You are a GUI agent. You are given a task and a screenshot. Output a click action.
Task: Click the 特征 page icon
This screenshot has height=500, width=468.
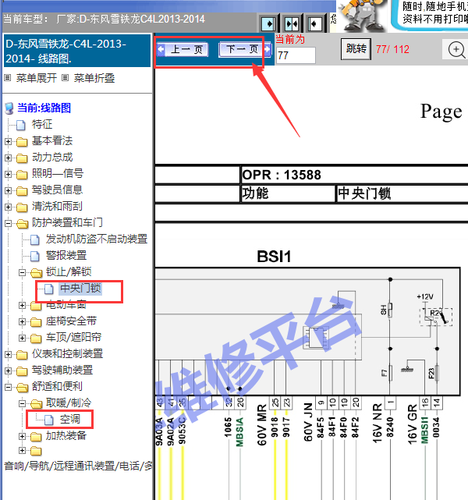tap(21, 125)
